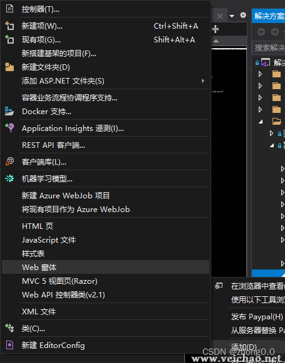The image size is (285, 363).
Task: Select 新建项(W)... menu entry
Action: click(106, 26)
